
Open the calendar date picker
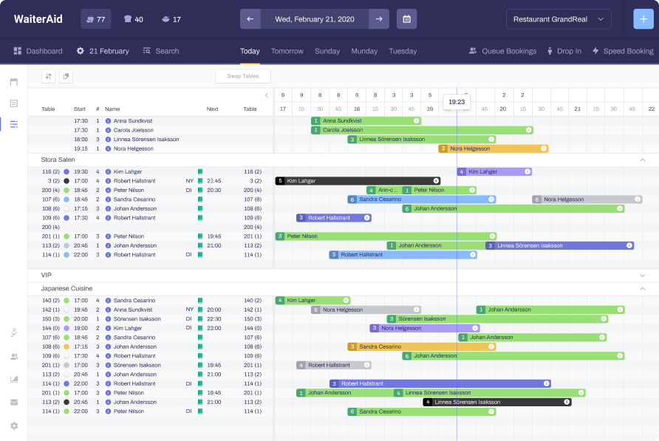[406, 19]
